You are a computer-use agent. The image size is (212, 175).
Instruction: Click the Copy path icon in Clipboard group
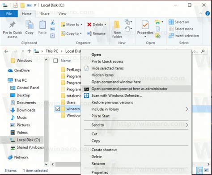[52, 29]
